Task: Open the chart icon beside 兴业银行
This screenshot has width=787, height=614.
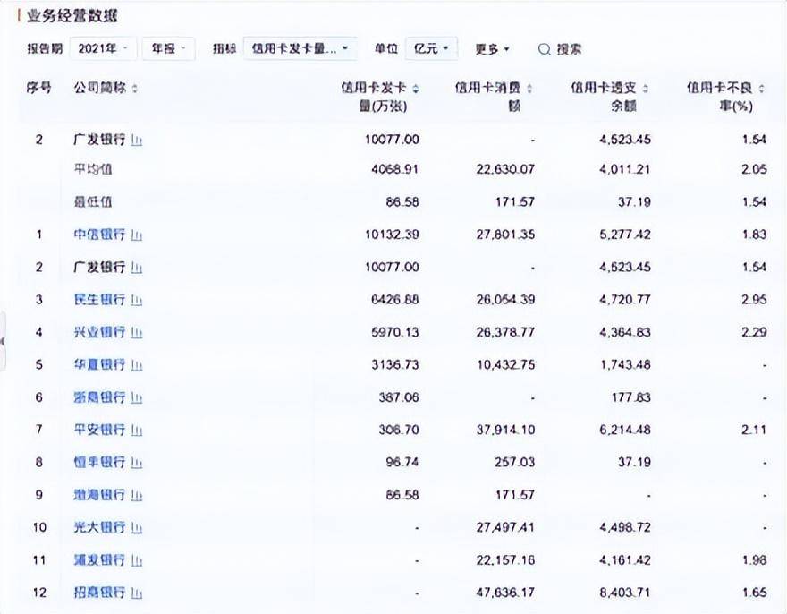Action: tap(137, 333)
